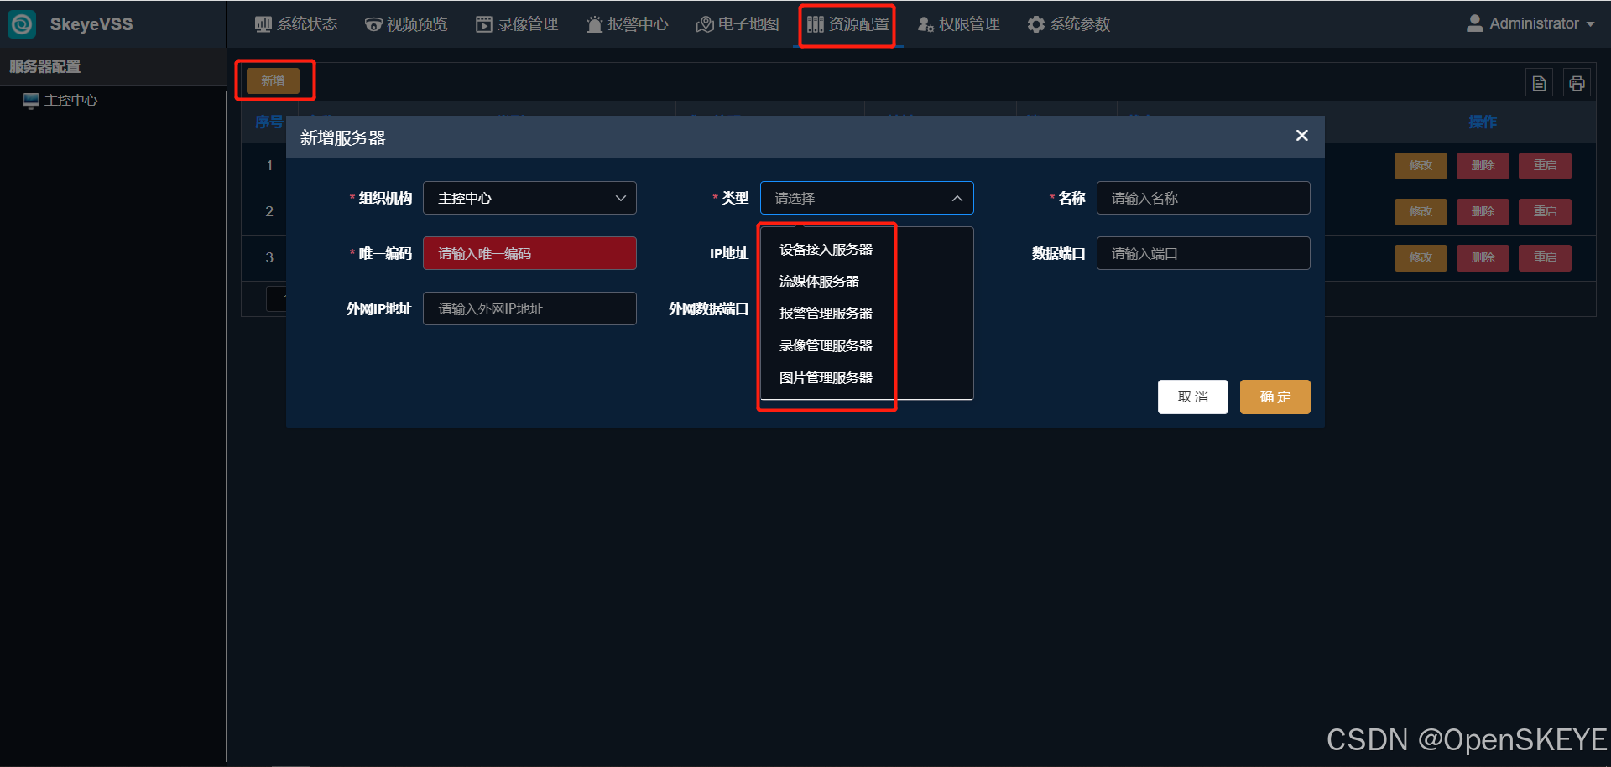
Task: Open the 组织机构 dropdown
Action: tap(529, 199)
